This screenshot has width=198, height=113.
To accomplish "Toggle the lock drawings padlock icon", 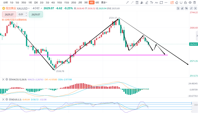I will 186,3.
